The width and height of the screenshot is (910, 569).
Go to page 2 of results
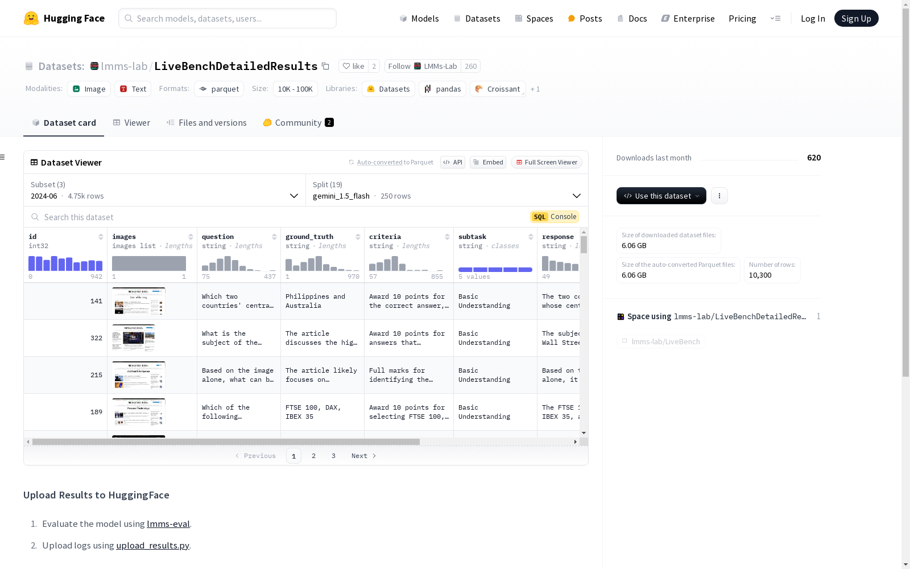coord(313,456)
